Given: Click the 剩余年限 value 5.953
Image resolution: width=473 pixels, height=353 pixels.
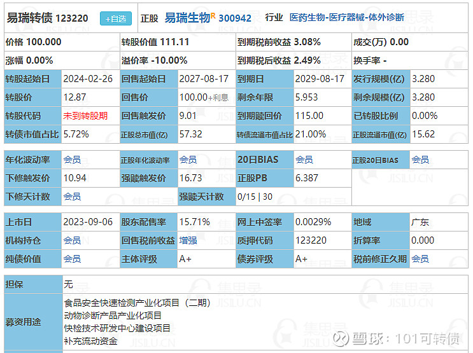Looking at the screenshot, I should coord(306,97).
